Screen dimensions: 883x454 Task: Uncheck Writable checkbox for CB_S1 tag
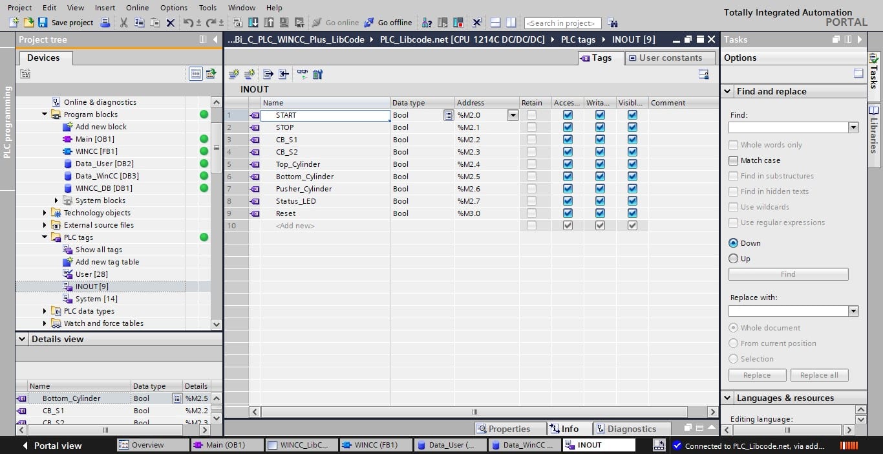pos(600,140)
